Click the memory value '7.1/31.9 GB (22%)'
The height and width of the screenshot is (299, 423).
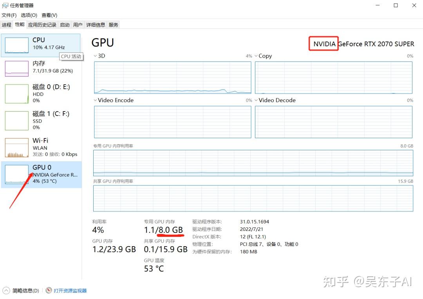(53, 71)
